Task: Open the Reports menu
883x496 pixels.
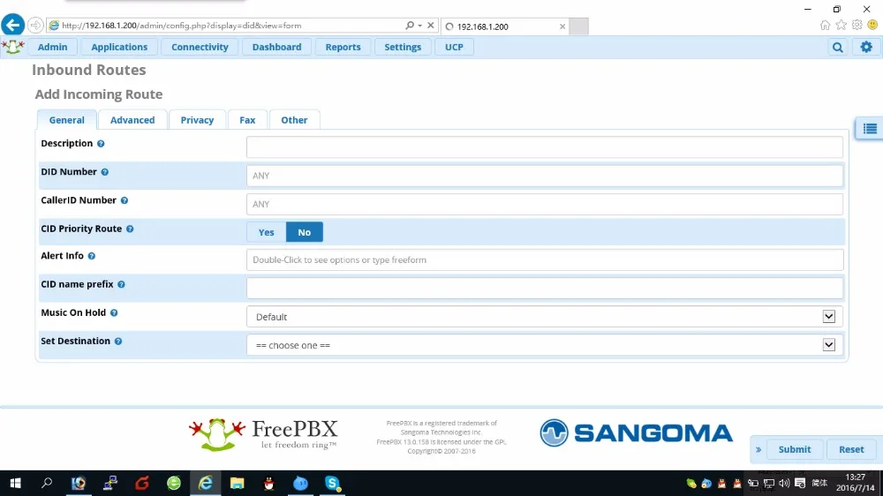Action: pos(343,48)
